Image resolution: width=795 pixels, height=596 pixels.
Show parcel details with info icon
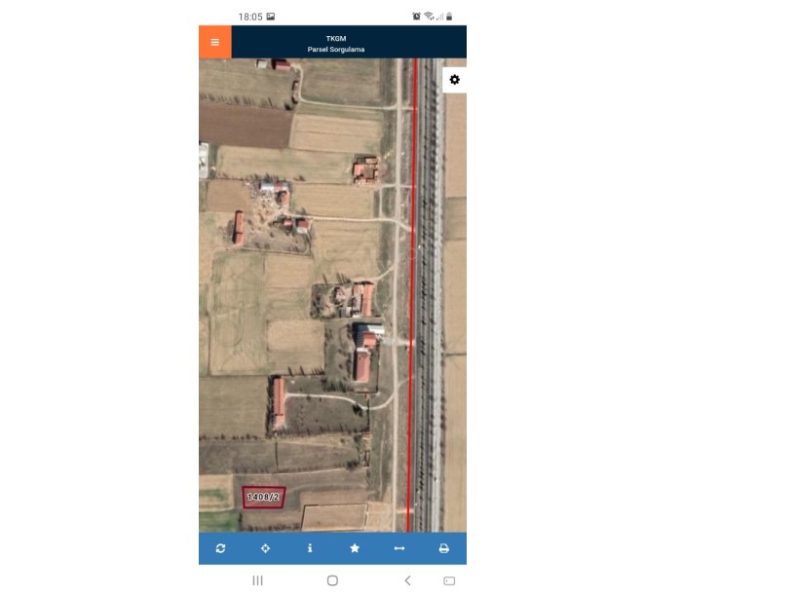point(310,548)
